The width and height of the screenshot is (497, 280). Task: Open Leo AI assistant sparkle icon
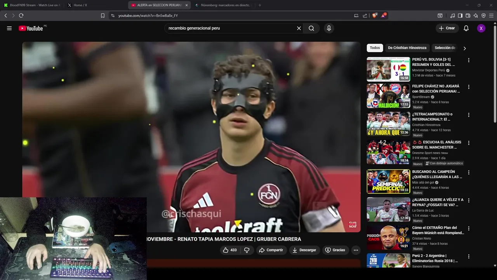pyautogui.click(x=476, y=16)
